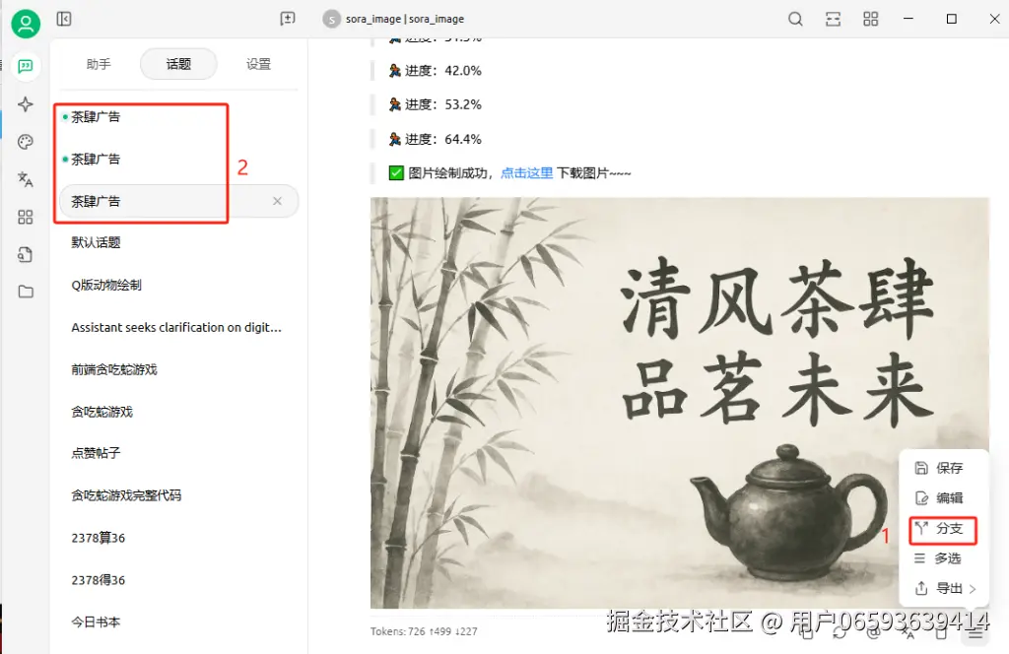The width and height of the screenshot is (1009, 654).
Task: Choose 分支 from the context menu
Action: point(943,529)
